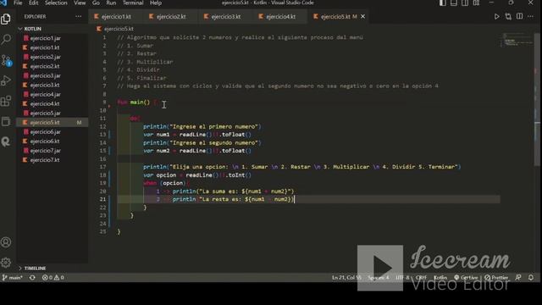Image resolution: width=542 pixels, height=305 pixels.
Task: Open the Extensions view
Action: tap(6, 101)
